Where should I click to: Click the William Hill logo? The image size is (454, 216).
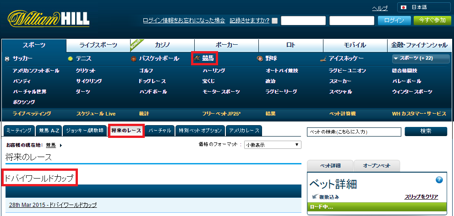click(49, 18)
